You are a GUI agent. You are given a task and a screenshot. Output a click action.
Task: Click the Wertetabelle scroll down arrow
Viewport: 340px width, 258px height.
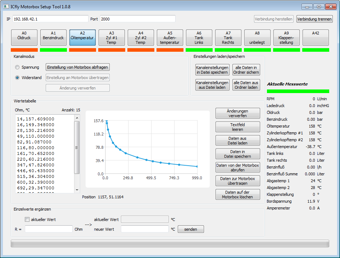pos(77,190)
